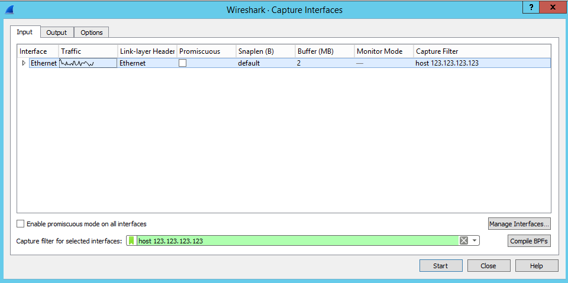Enable promiscuous mode on all interfaces

click(21, 224)
